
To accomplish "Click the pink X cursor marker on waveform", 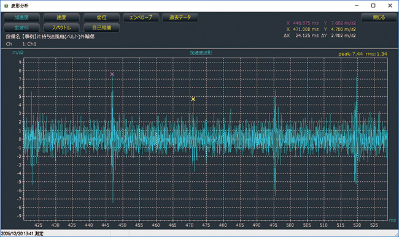I will 112,74.
